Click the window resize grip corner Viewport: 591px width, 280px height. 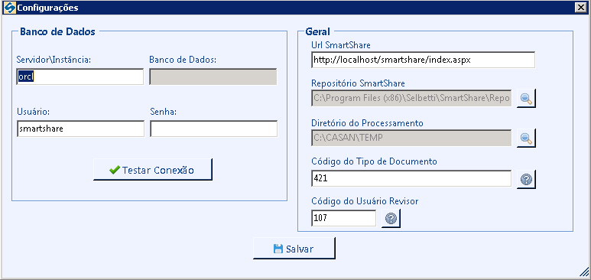pyautogui.click(x=583, y=272)
